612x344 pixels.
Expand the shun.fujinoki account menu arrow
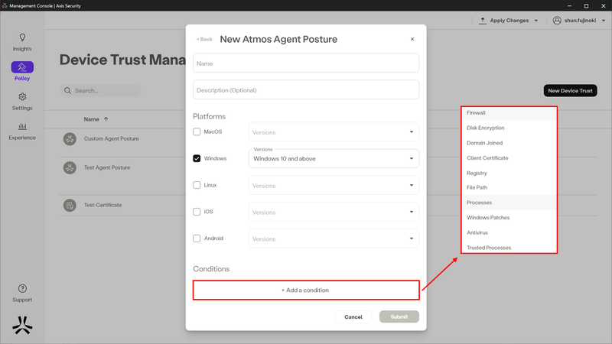(x=604, y=21)
